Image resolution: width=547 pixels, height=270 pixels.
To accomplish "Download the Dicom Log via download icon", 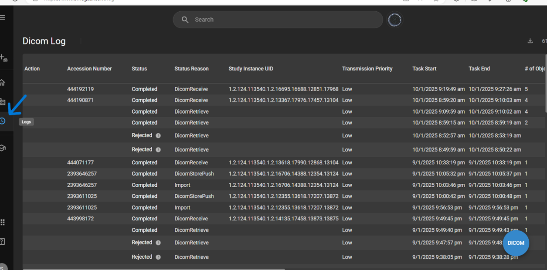I will (530, 41).
